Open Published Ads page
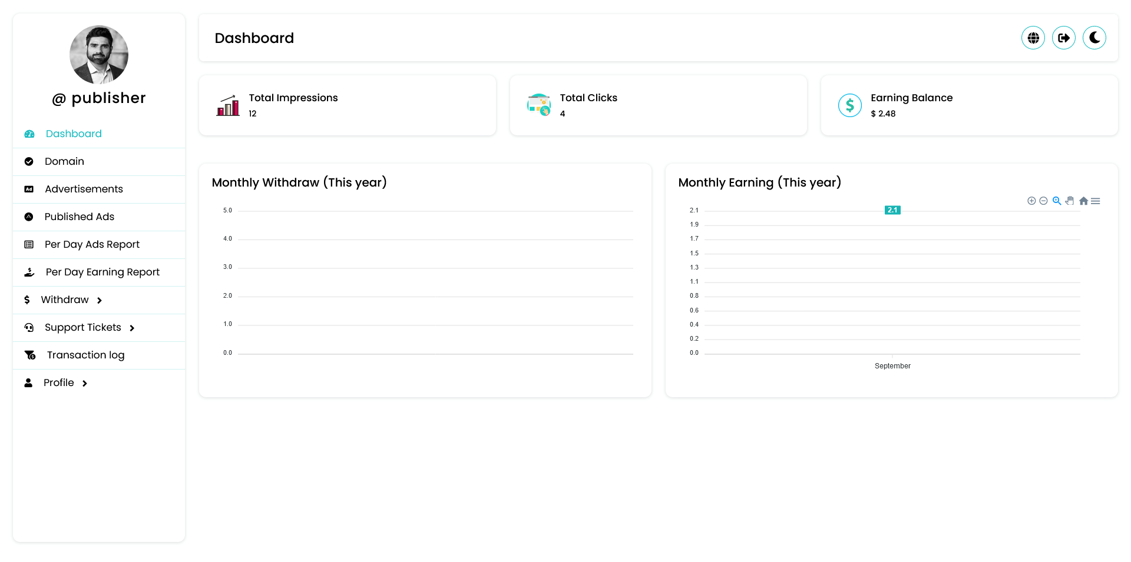The height and width of the screenshot is (562, 1131). tap(80, 217)
